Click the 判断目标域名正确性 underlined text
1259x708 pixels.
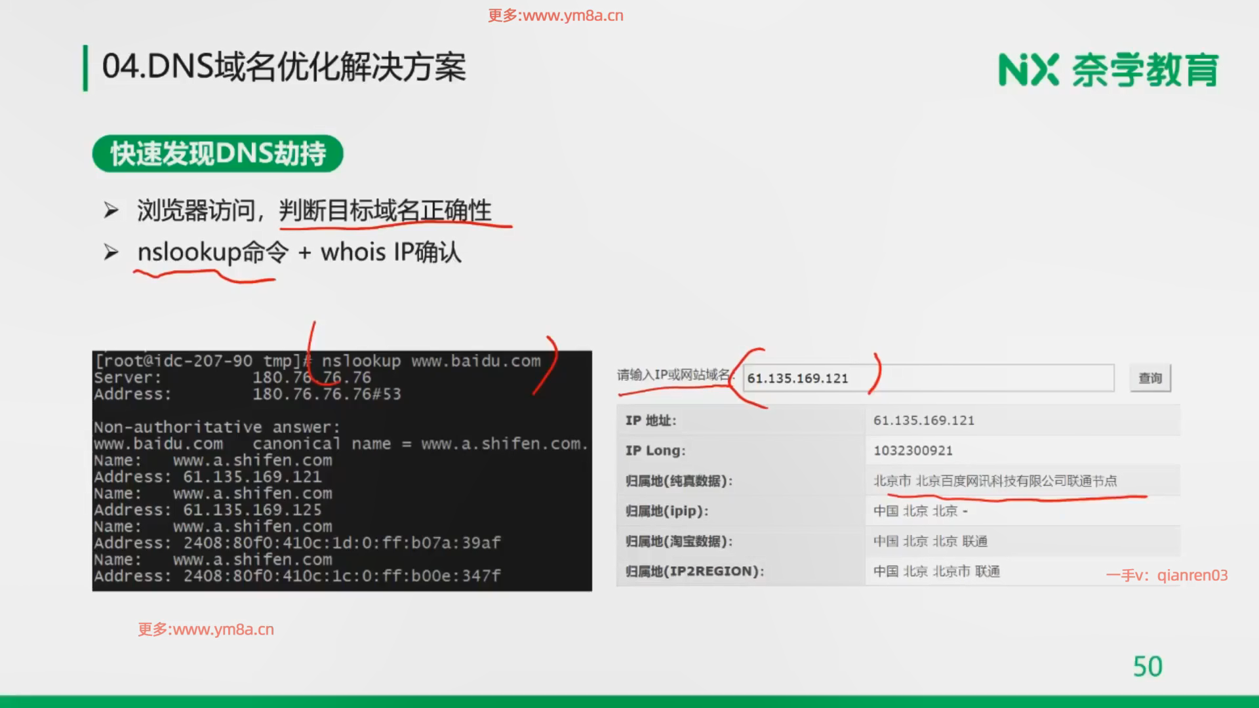pos(385,210)
